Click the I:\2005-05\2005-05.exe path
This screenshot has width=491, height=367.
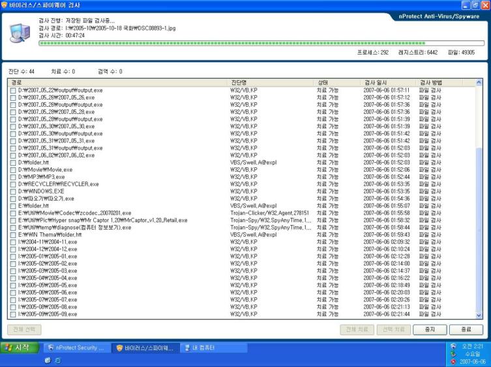[x=48, y=285]
